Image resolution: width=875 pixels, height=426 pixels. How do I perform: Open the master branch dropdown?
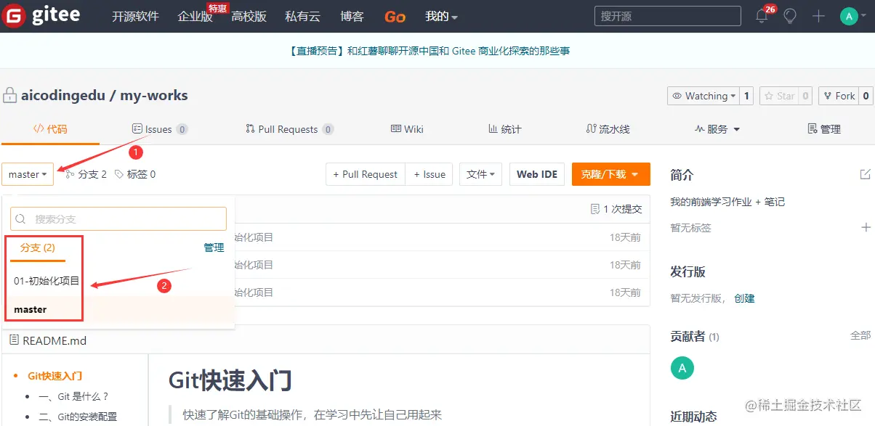click(x=28, y=174)
